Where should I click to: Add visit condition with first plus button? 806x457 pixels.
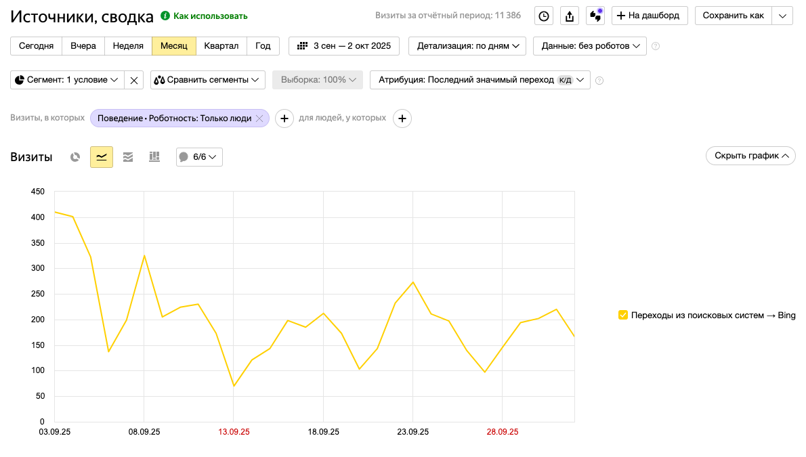[x=284, y=118]
